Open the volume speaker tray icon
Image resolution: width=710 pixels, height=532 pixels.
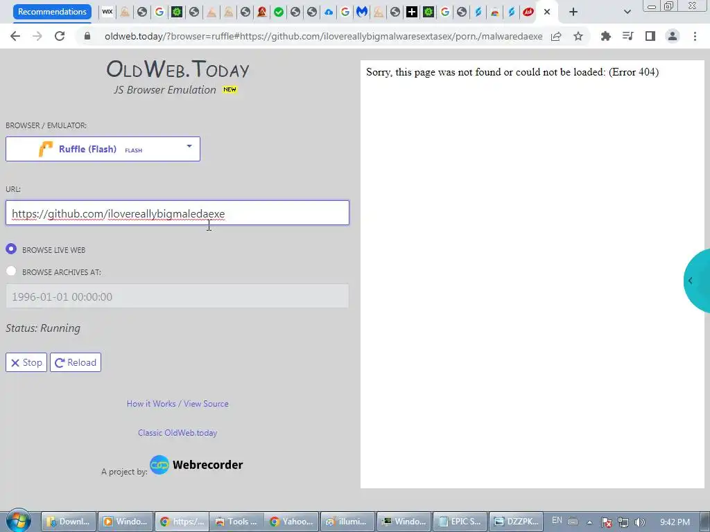(640, 522)
